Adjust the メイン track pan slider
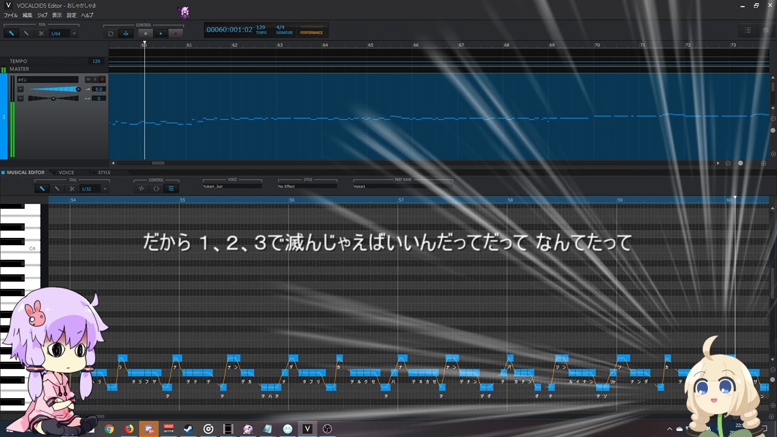Image resolution: width=777 pixels, height=437 pixels. pos(53,98)
